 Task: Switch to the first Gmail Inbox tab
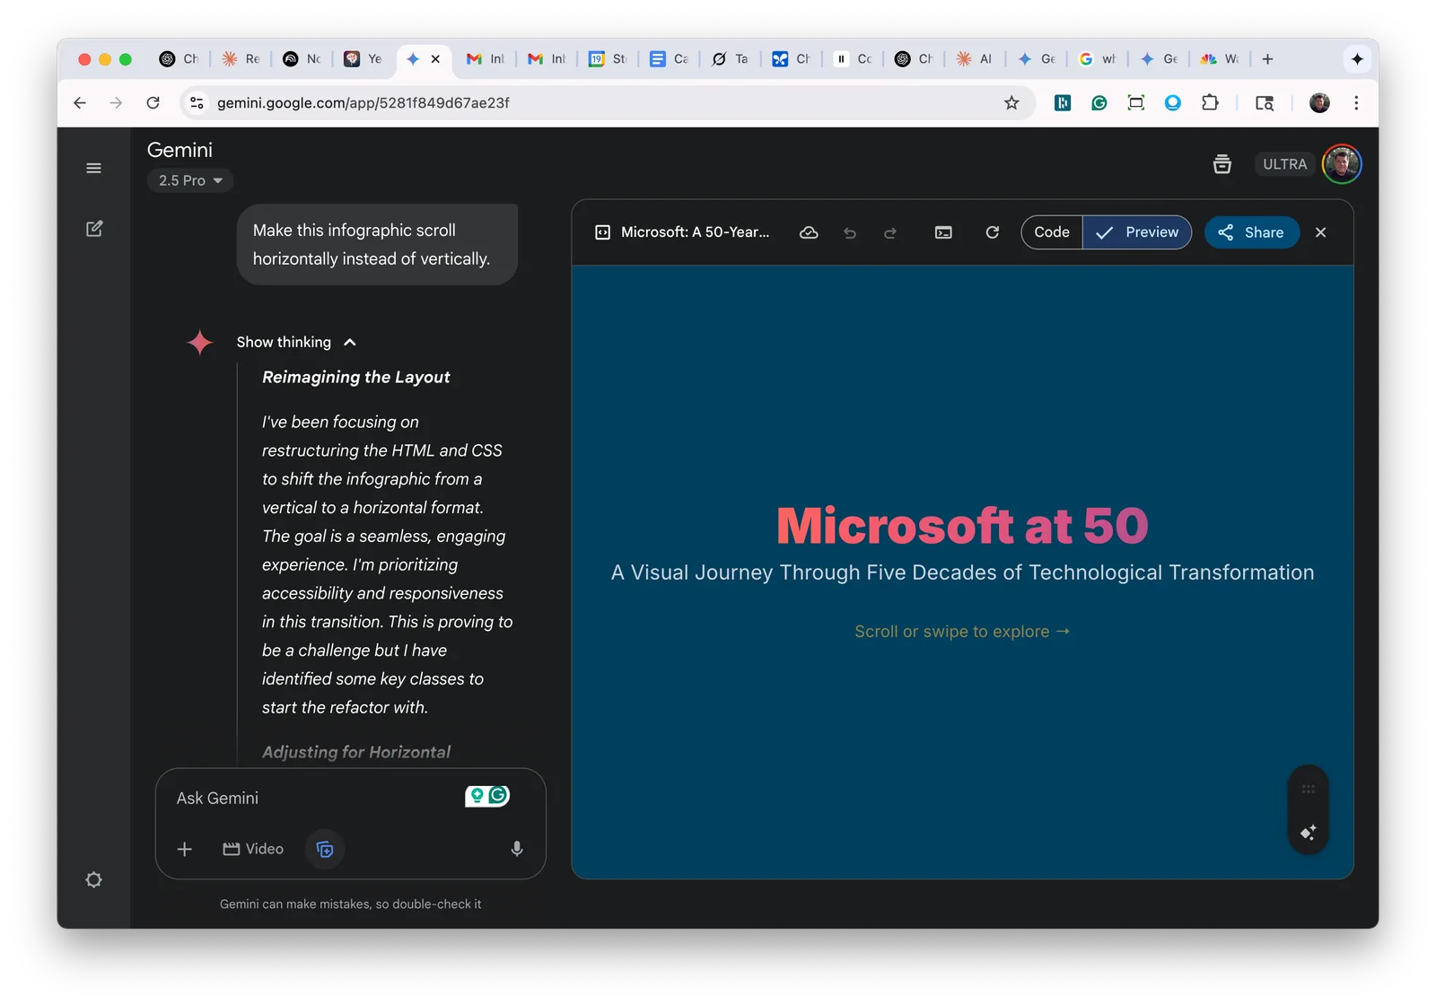click(x=486, y=59)
